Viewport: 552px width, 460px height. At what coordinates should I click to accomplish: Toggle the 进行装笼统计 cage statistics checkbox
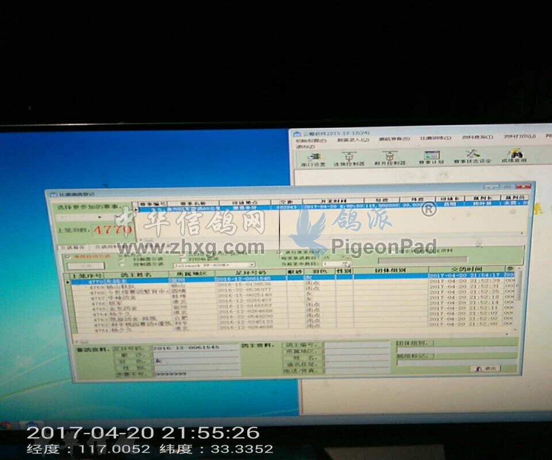[x=279, y=252]
